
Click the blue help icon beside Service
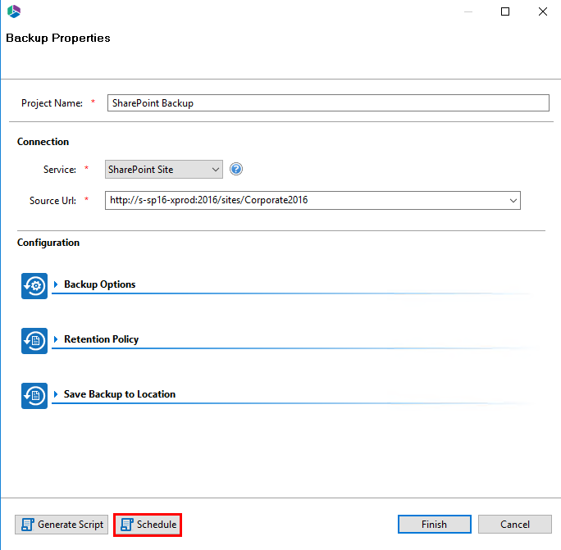(x=237, y=170)
